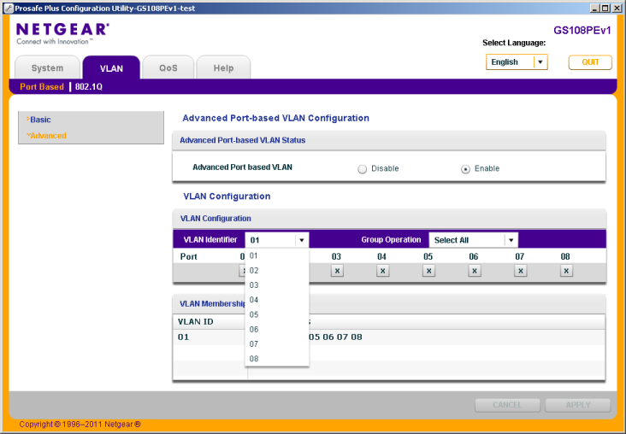Open the Help tab
The image size is (626, 434).
(223, 68)
